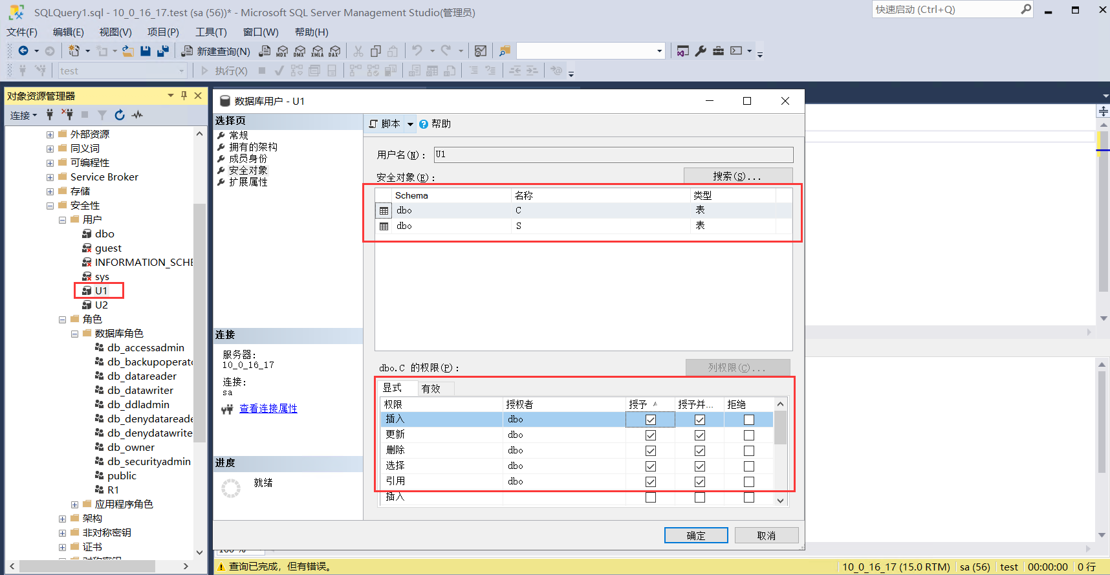Click the 搜索(S)... button
This screenshot has height=575, width=1110.
[x=738, y=176]
